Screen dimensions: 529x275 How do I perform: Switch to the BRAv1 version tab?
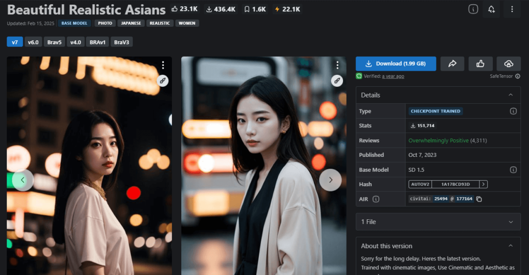98,42
